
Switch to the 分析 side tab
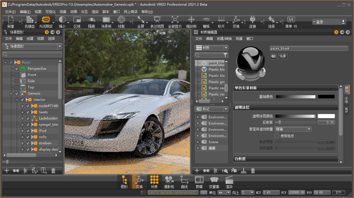tap(346, 100)
